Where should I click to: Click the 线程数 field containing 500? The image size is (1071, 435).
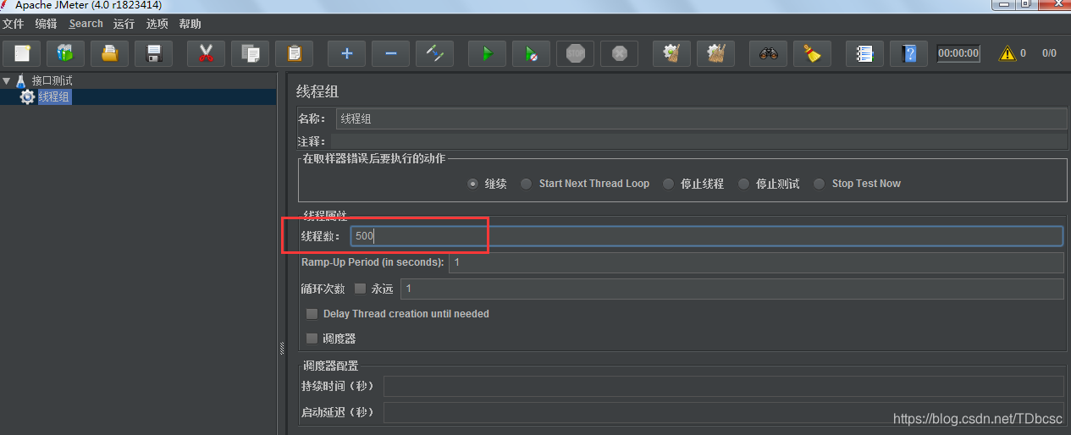click(x=707, y=236)
